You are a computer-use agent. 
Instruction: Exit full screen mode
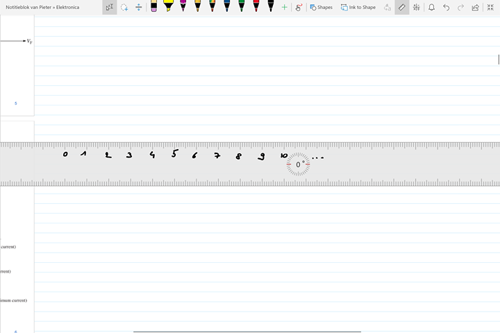coord(490,7)
